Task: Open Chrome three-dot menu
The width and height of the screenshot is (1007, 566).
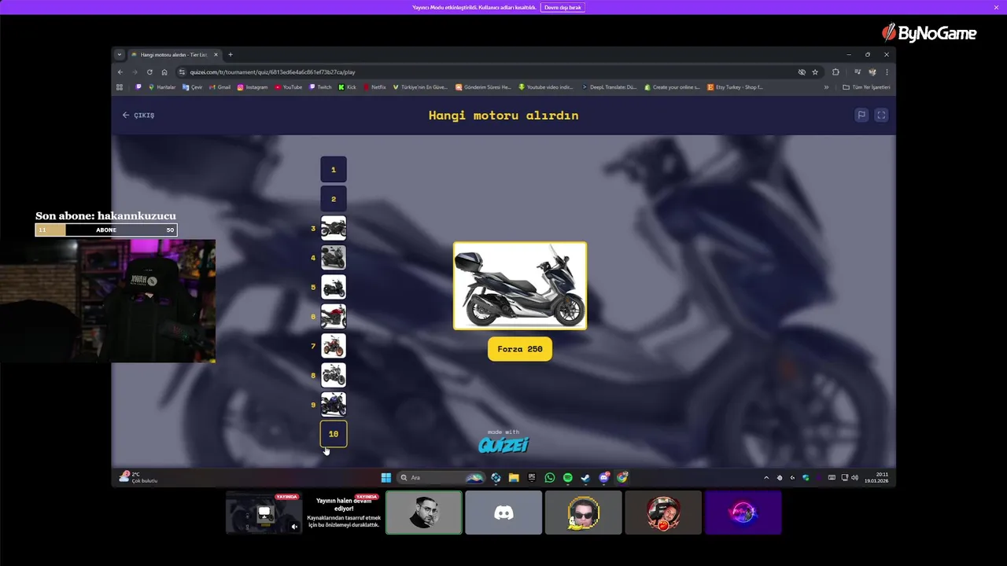Action: [x=887, y=72]
